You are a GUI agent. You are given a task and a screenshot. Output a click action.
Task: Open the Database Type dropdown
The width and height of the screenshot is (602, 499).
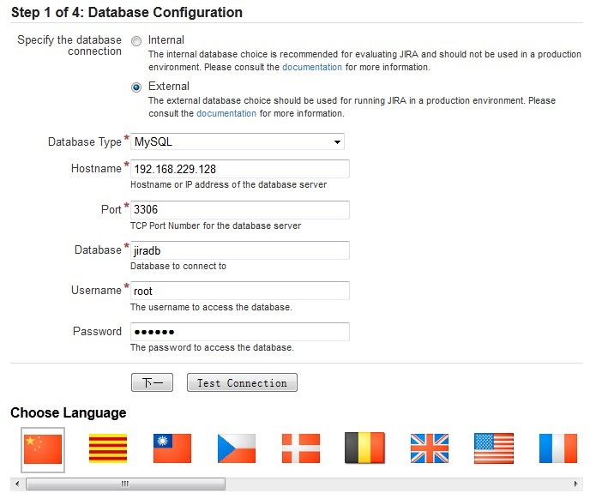[238, 141]
